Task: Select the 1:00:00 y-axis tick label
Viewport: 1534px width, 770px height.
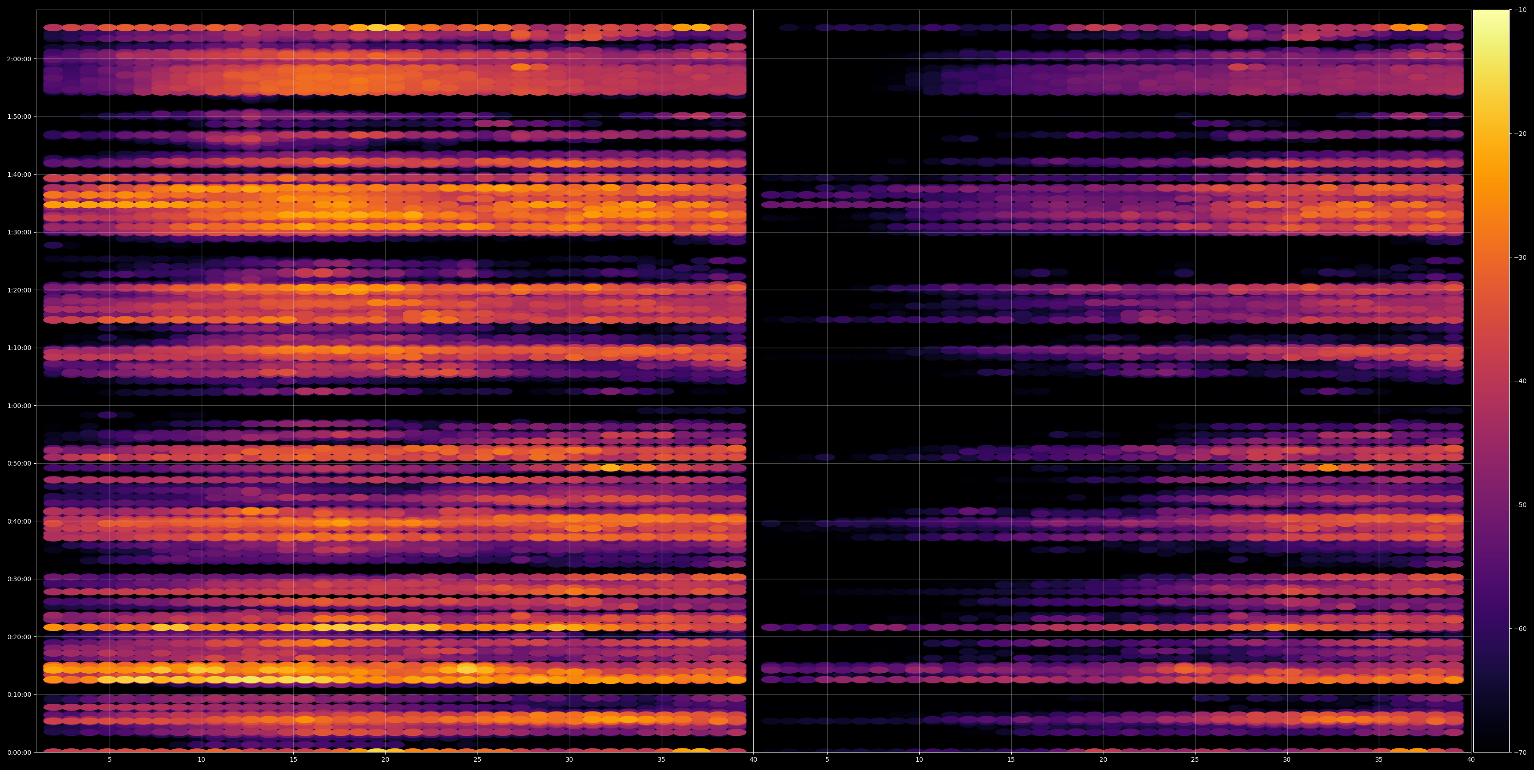Action: coord(19,406)
